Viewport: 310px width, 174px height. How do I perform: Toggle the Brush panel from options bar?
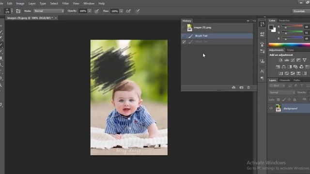[18, 11]
